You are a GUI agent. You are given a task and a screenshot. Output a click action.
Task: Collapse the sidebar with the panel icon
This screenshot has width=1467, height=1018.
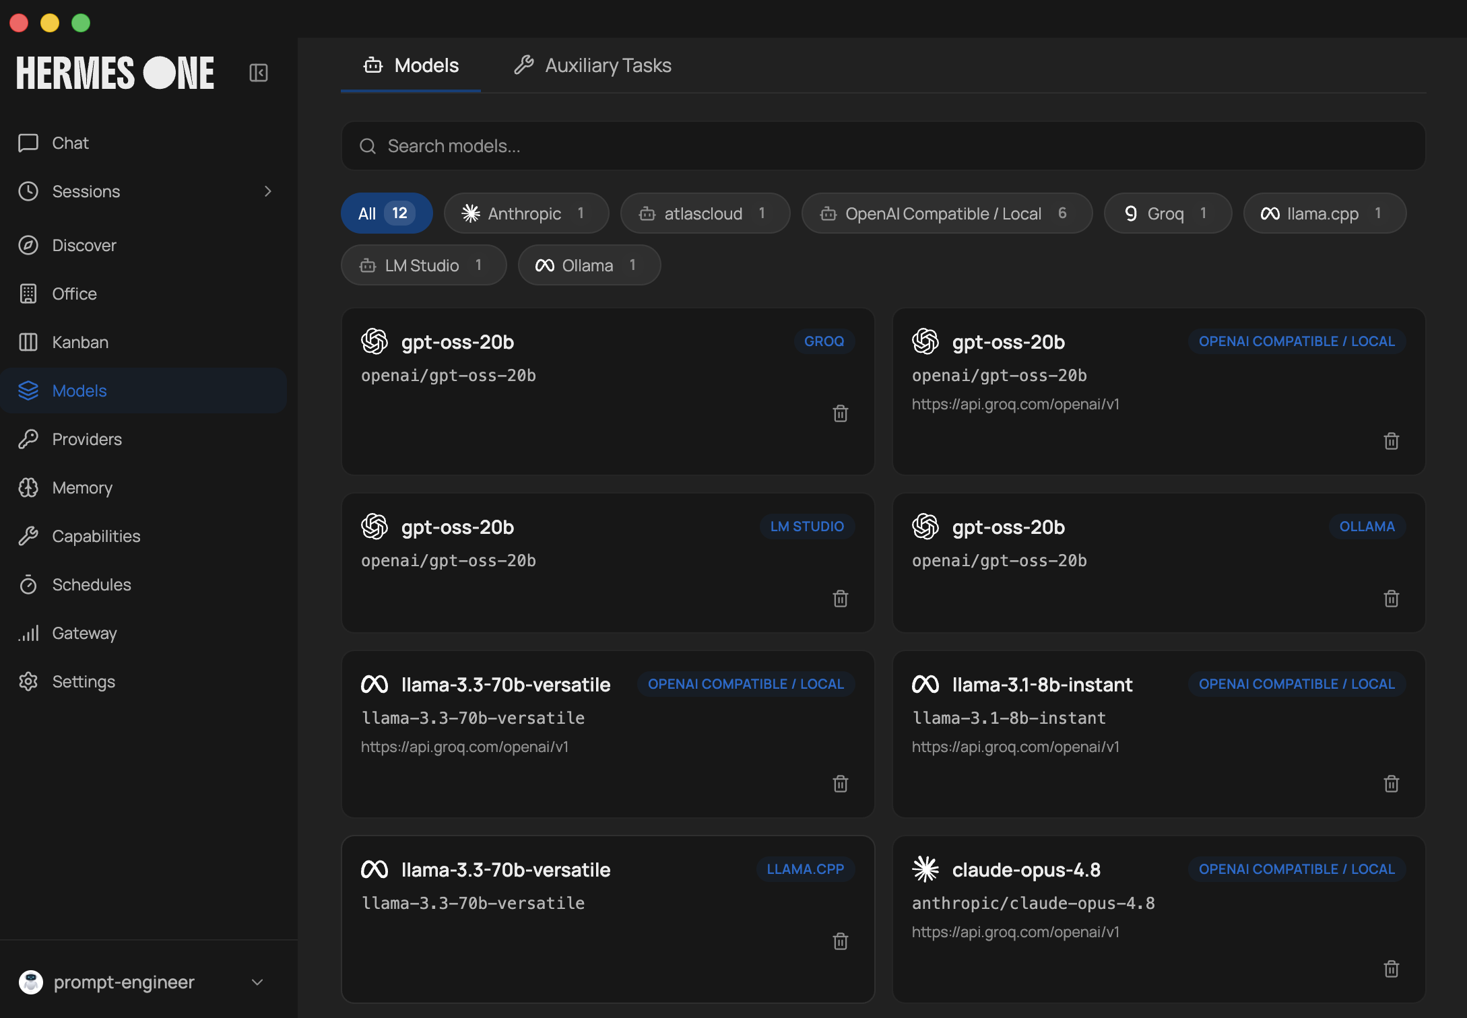(259, 73)
